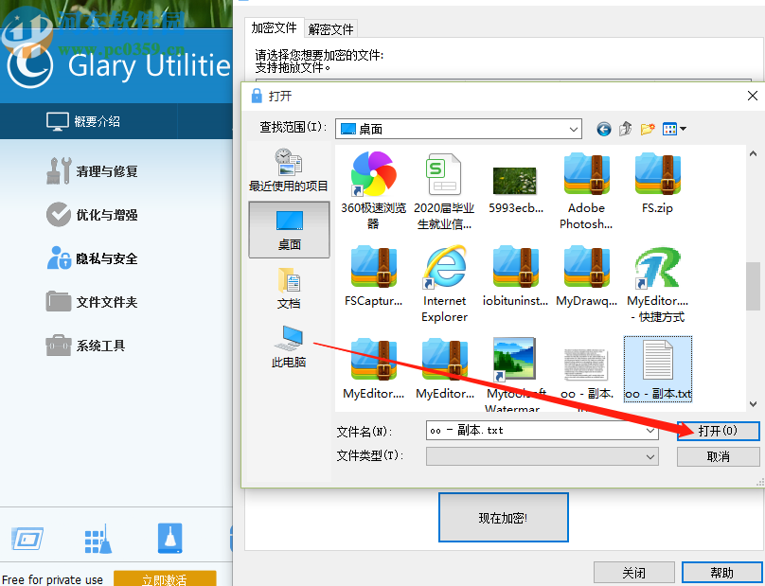The height and width of the screenshot is (586, 765).
Task: Open 优化与增强 category
Action: click(93, 214)
